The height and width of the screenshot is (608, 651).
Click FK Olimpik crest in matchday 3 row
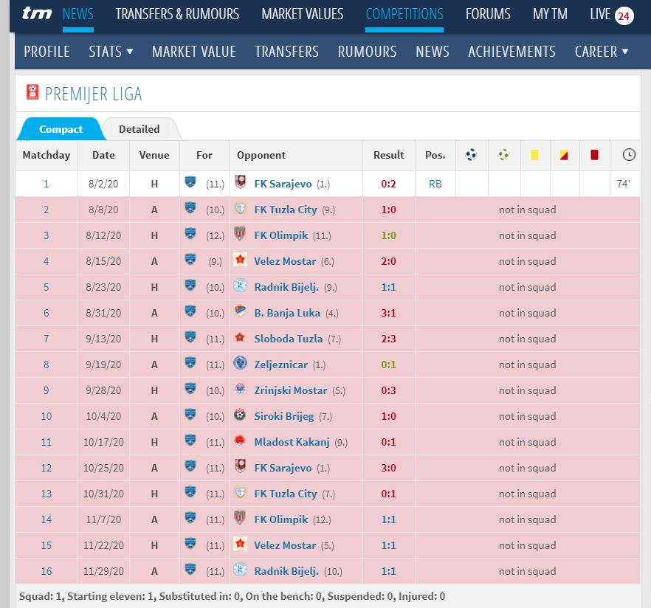(x=240, y=233)
